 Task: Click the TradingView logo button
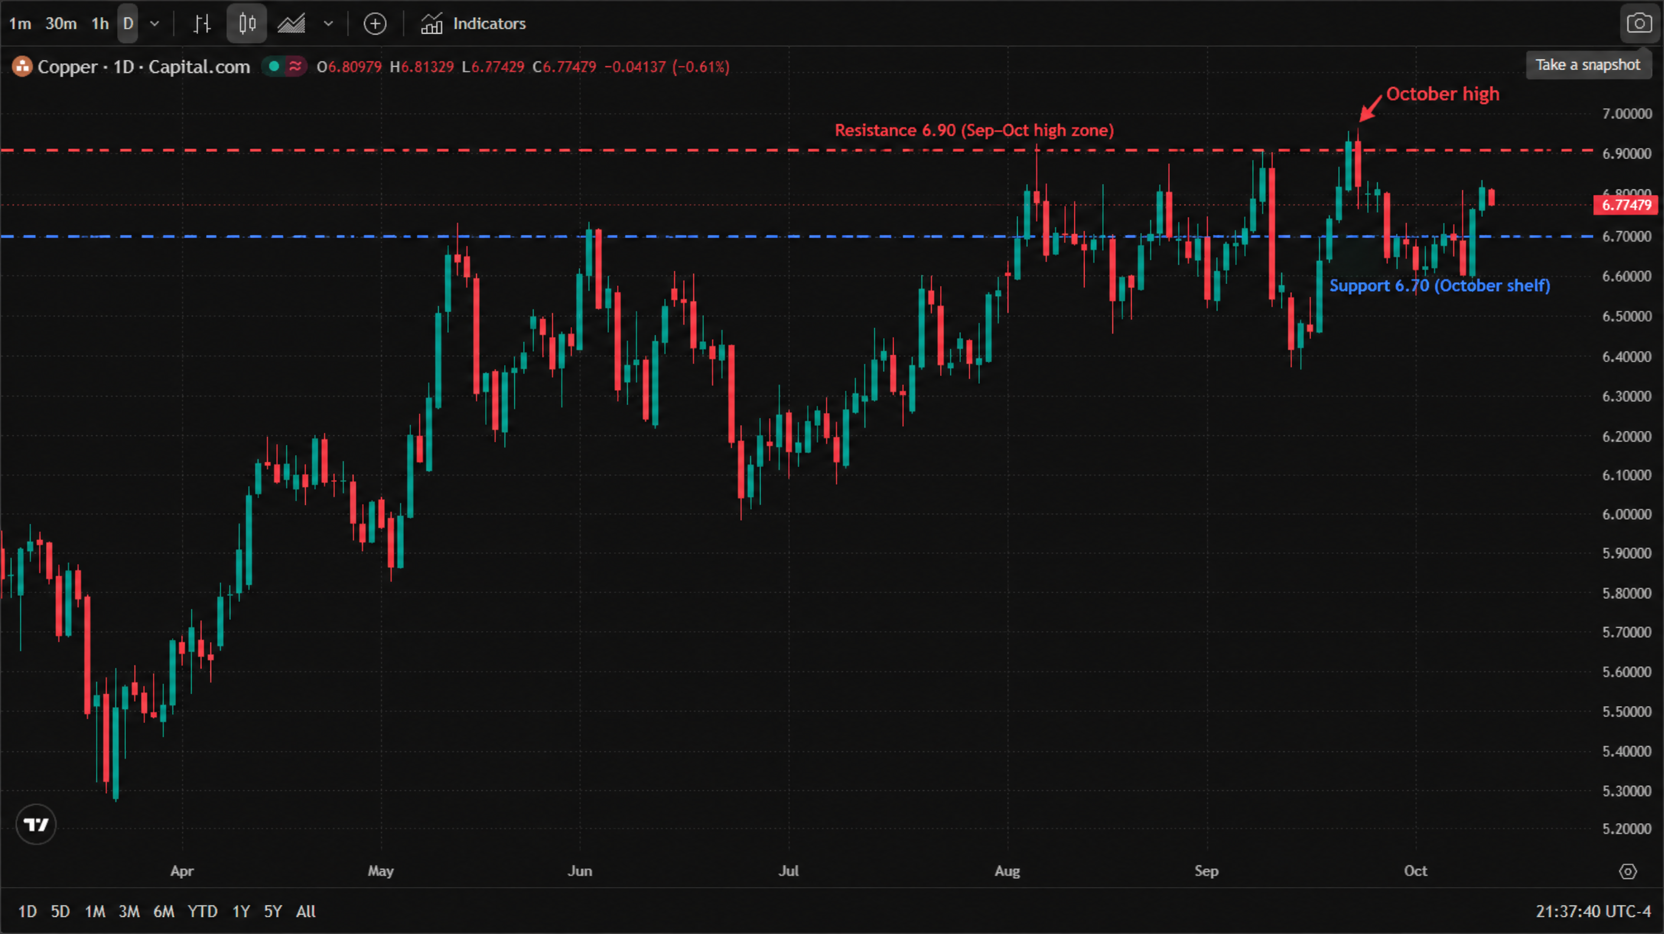pyautogui.click(x=36, y=824)
